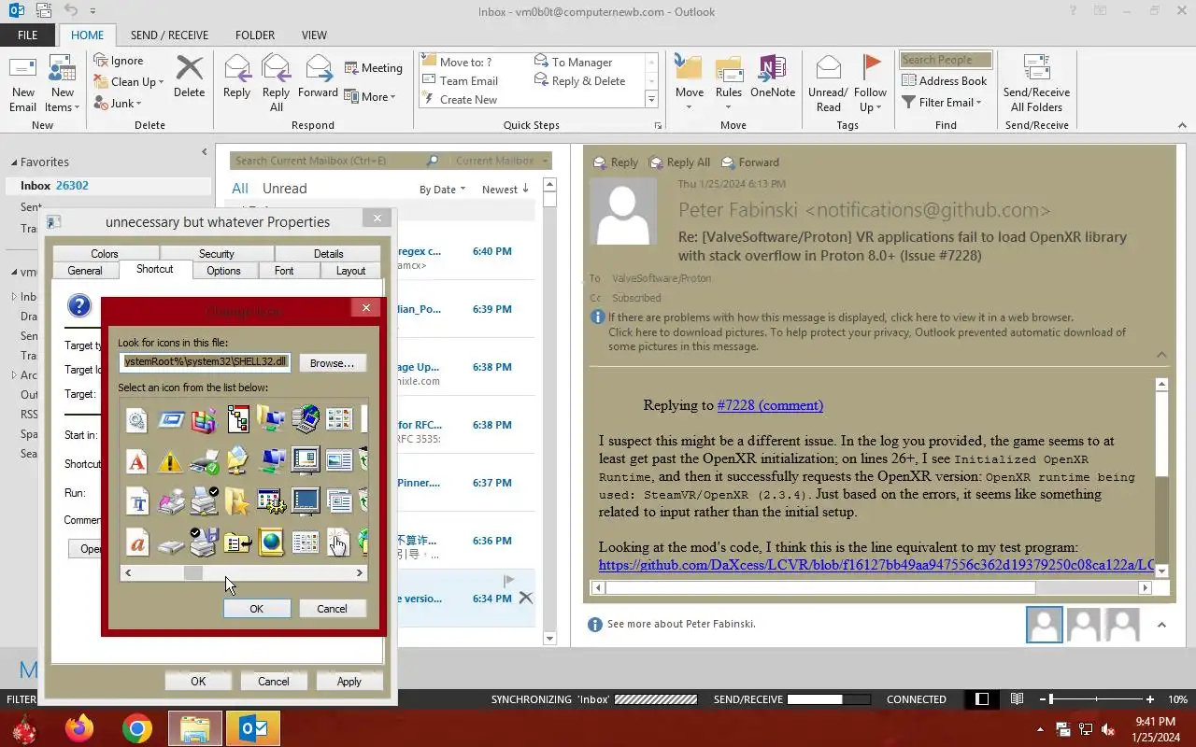Select the yellow warning triangle icon
Image resolution: width=1196 pixels, height=747 pixels.
pyautogui.click(x=170, y=460)
